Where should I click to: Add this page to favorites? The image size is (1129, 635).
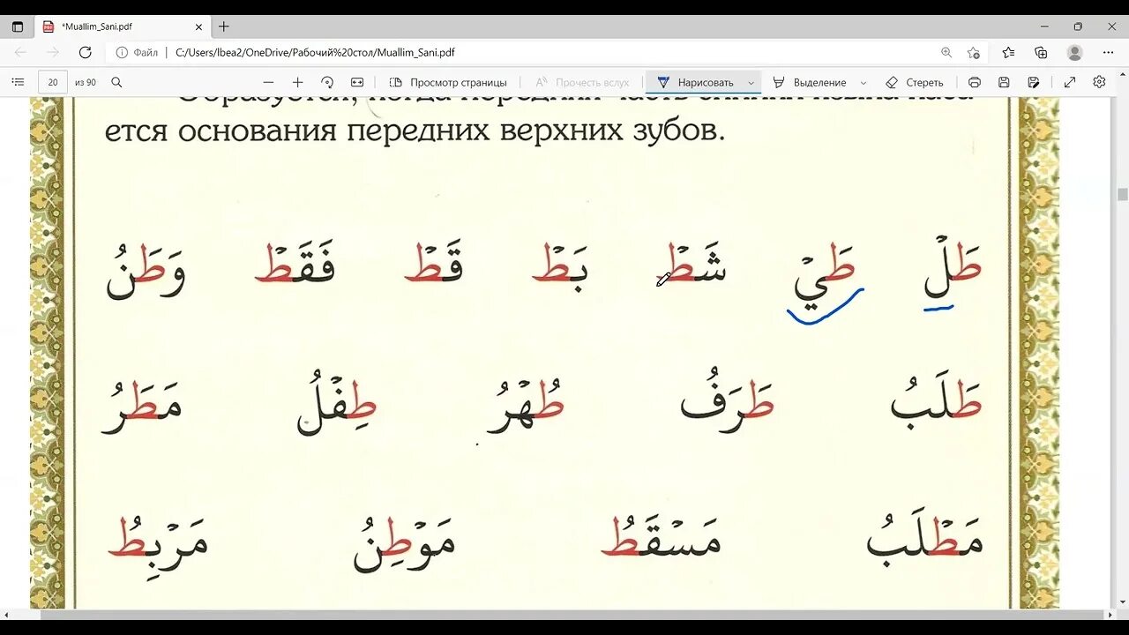click(974, 52)
